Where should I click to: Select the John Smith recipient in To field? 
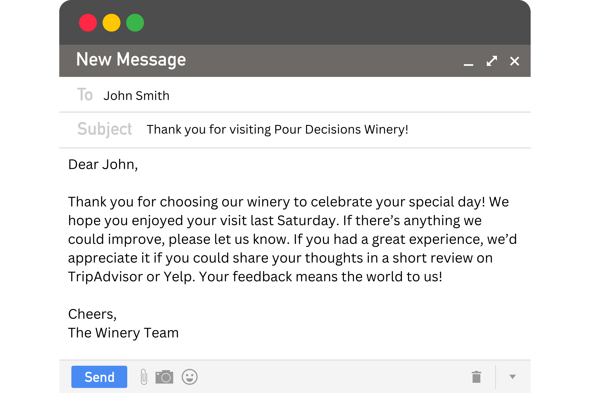point(136,96)
